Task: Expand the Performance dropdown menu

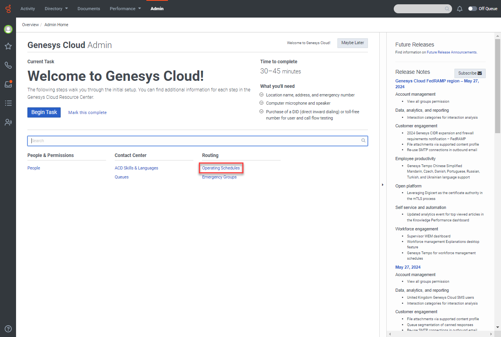Action: (x=125, y=9)
